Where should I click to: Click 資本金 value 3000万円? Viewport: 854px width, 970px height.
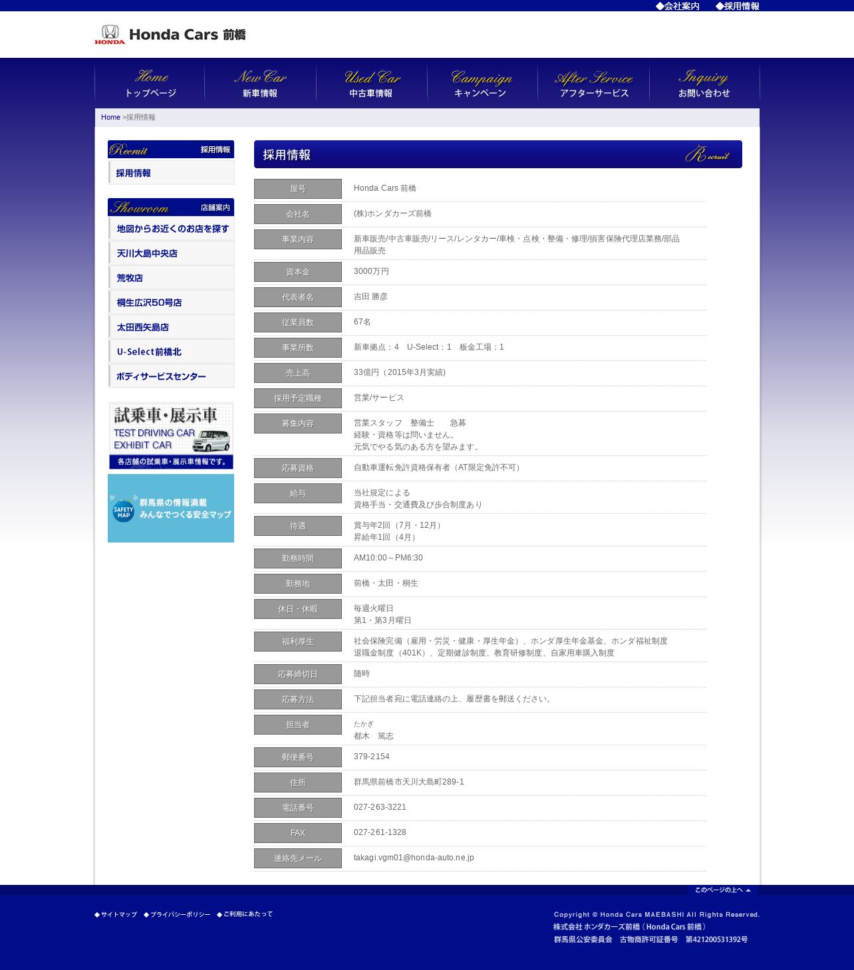372,271
